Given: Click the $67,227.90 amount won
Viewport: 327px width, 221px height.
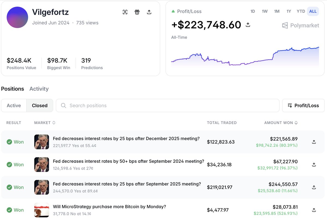Looking at the screenshot, I should click(285, 162).
